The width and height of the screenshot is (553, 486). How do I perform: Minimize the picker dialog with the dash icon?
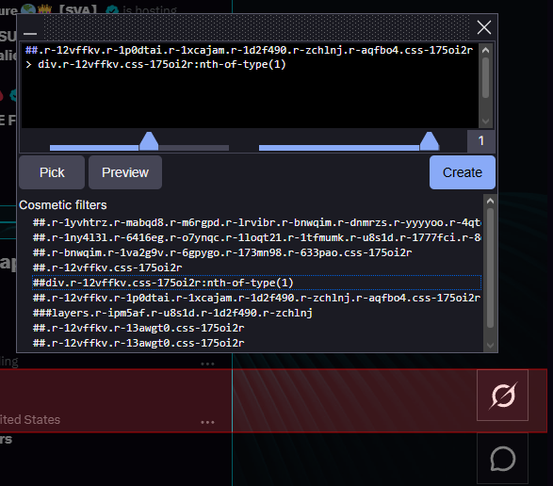pyautogui.click(x=30, y=34)
